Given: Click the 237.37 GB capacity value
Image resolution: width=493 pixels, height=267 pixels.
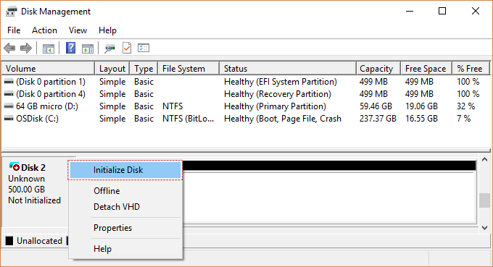Looking at the screenshot, I should (378, 119).
